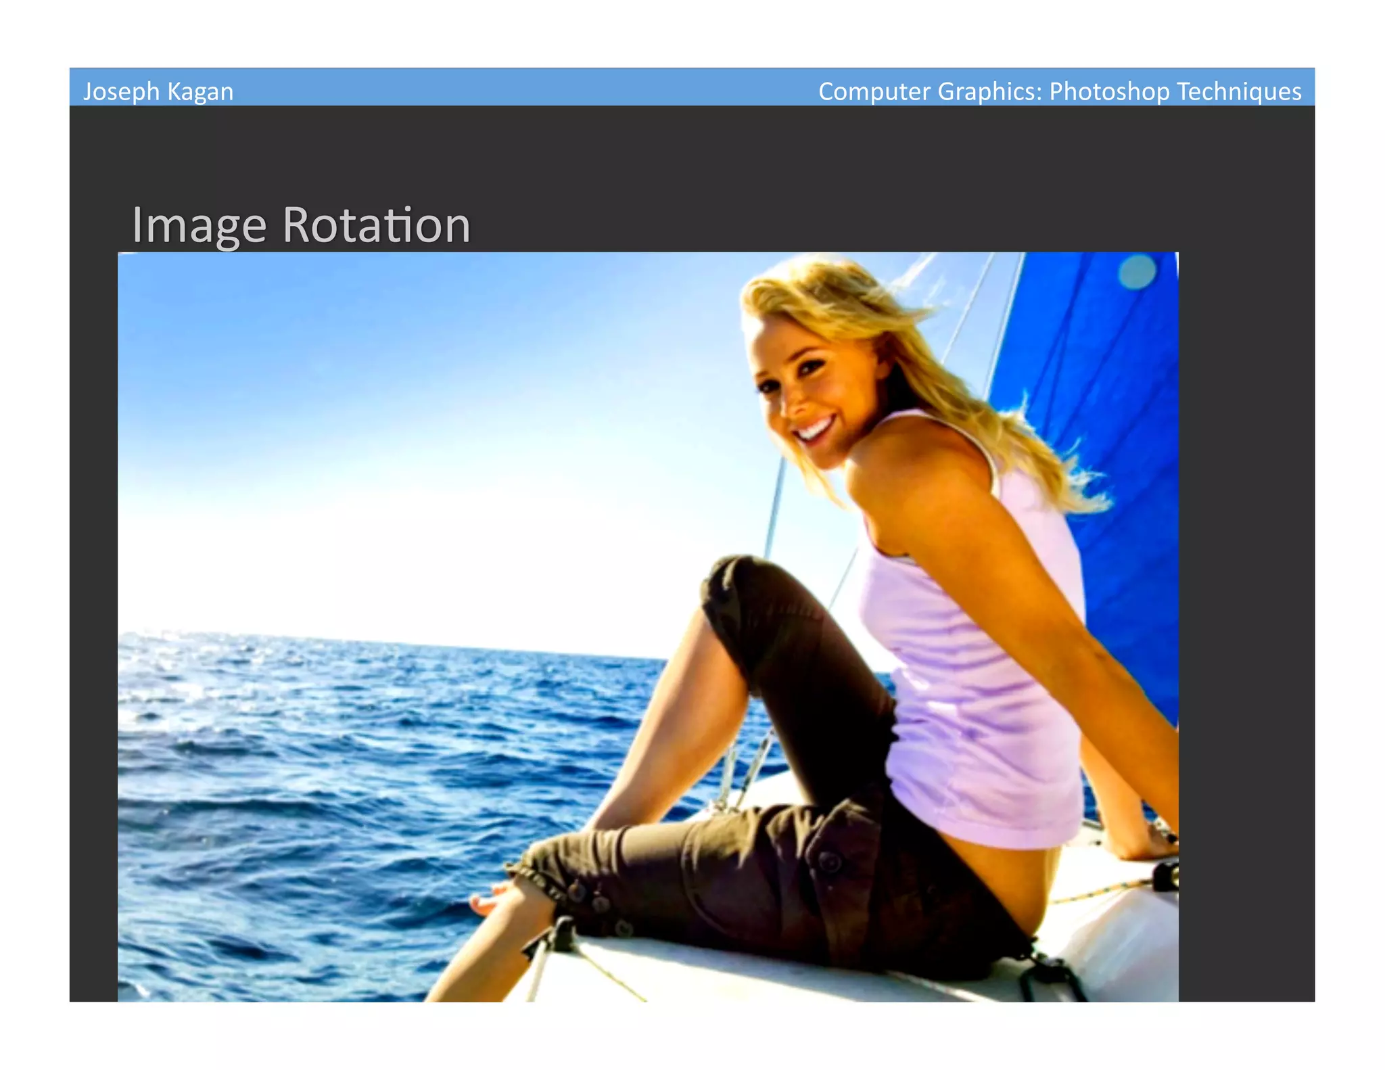Click the white margin below the slide
Image resolution: width=1385 pixels, height=1070 pixels.
tap(676, 1035)
